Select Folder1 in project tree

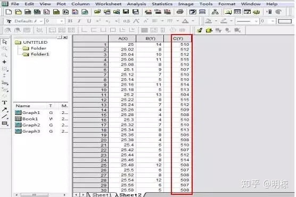[40, 54]
